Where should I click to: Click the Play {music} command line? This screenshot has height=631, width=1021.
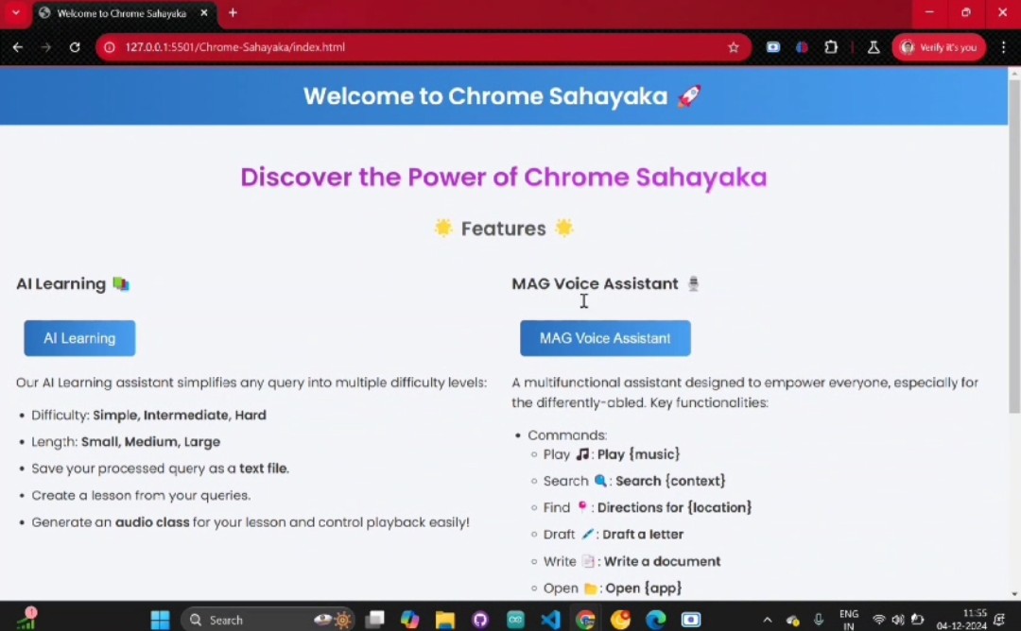(612, 454)
